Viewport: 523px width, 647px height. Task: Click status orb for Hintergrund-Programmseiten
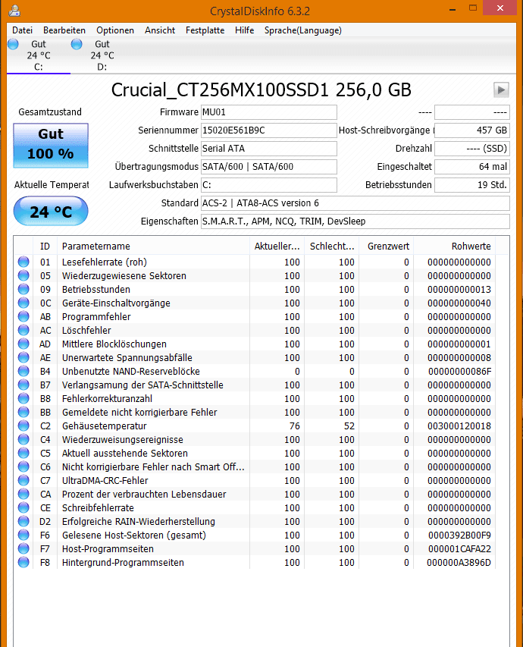pyautogui.click(x=23, y=562)
